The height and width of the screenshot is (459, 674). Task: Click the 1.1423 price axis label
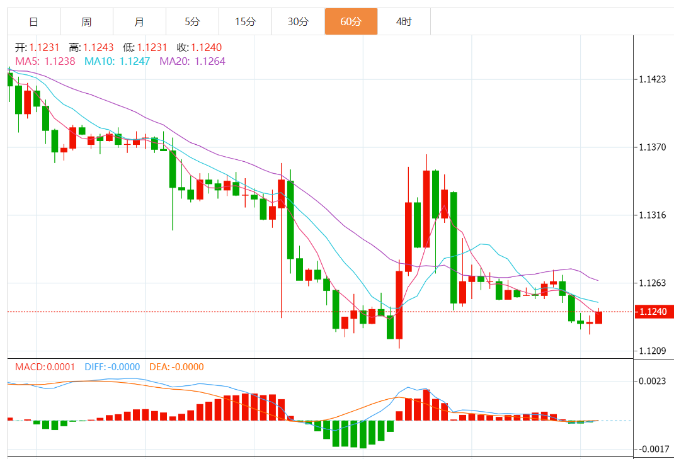pyautogui.click(x=652, y=79)
